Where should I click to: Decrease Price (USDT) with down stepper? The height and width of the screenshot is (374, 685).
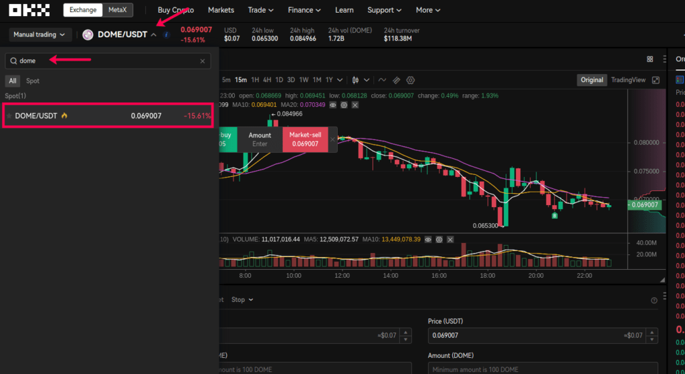pos(652,339)
